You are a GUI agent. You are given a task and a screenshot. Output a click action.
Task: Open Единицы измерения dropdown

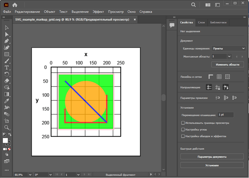pyautogui.click(x=228, y=49)
